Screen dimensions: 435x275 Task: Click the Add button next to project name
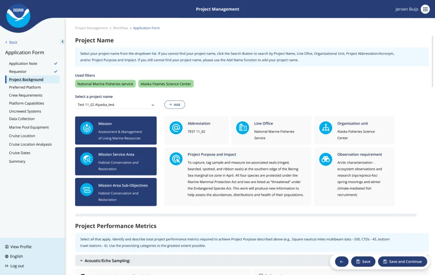[174, 104]
